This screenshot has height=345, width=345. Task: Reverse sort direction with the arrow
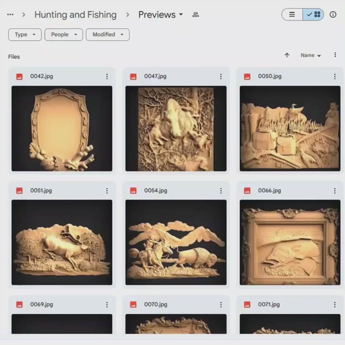pyautogui.click(x=287, y=55)
